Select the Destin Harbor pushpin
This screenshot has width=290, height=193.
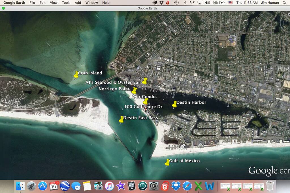(174, 104)
